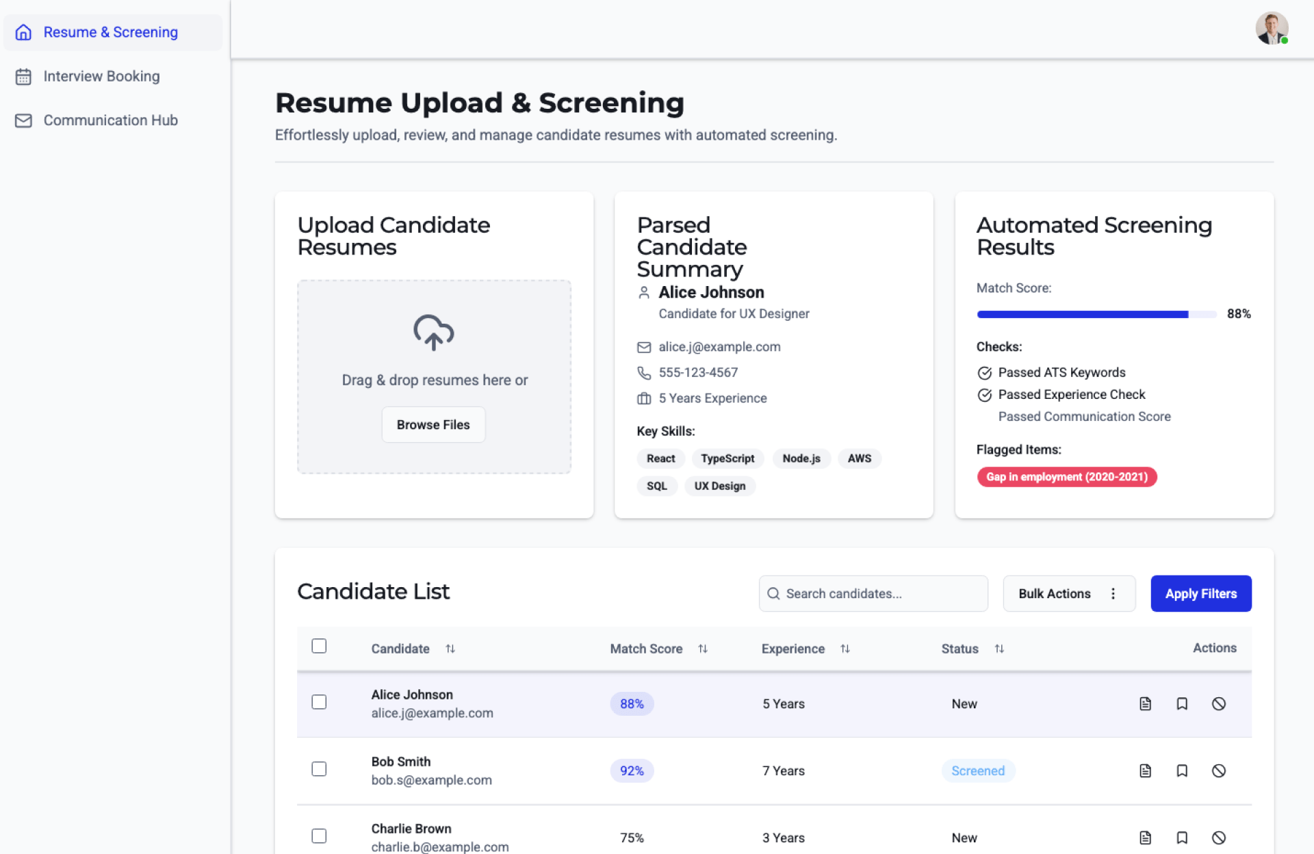Go to Communication Hub

(x=110, y=120)
